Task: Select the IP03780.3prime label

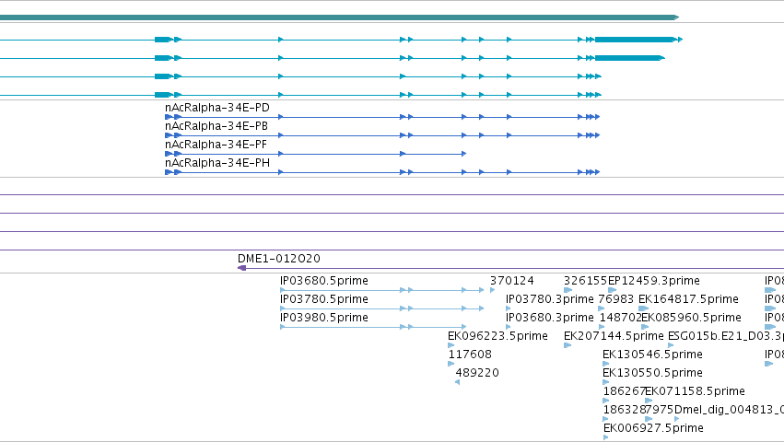Action: click(549, 299)
